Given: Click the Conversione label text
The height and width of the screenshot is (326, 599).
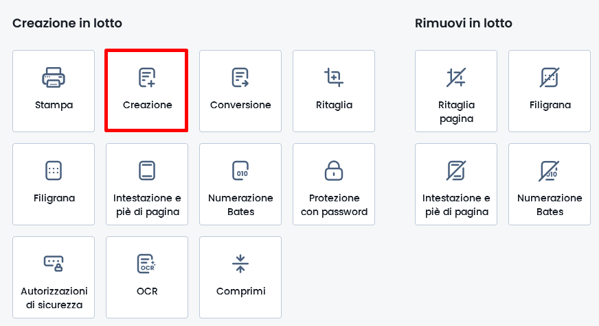Looking at the screenshot, I should coord(240,105).
